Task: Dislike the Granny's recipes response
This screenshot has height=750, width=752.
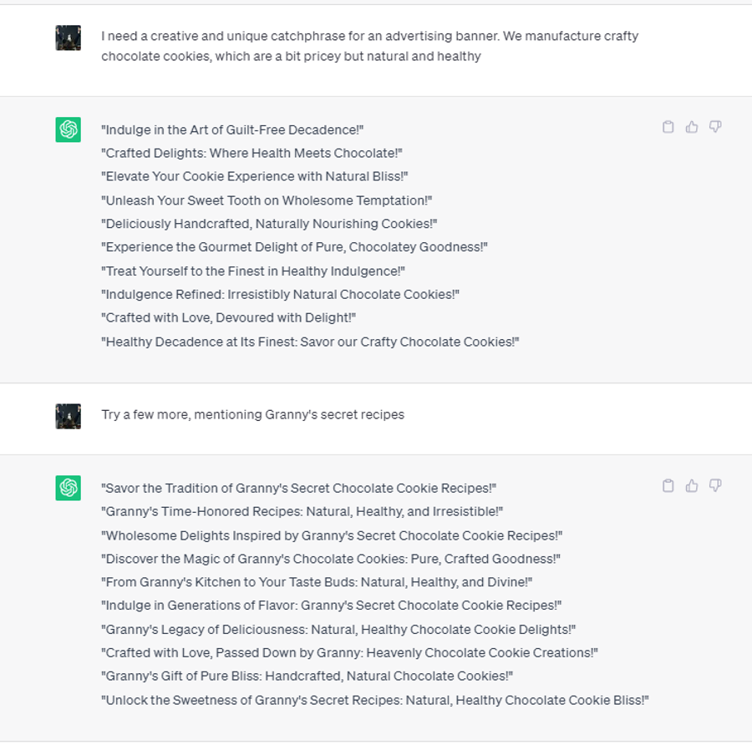Action: pyautogui.click(x=715, y=486)
